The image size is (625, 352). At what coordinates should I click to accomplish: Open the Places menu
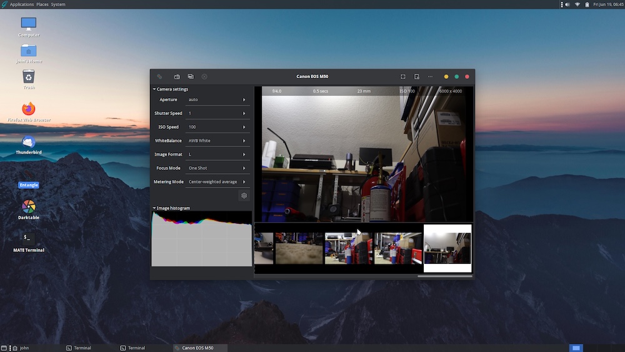coord(42,4)
